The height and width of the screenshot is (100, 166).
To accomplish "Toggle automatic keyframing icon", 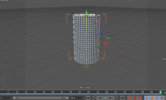I will click(x=134, y=98).
